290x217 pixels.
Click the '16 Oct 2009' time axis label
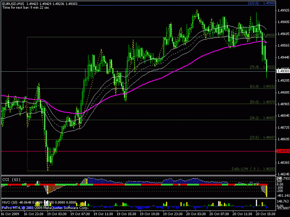point(10,214)
